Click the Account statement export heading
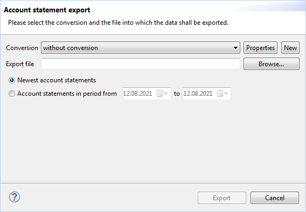The width and height of the screenshot is (306, 212). click(x=47, y=10)
